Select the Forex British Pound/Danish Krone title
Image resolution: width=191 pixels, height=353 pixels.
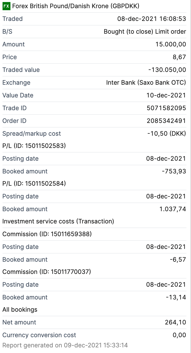[76, 6]
